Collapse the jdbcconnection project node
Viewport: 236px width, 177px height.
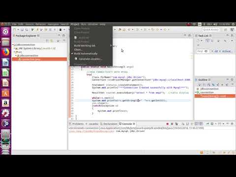13,45
